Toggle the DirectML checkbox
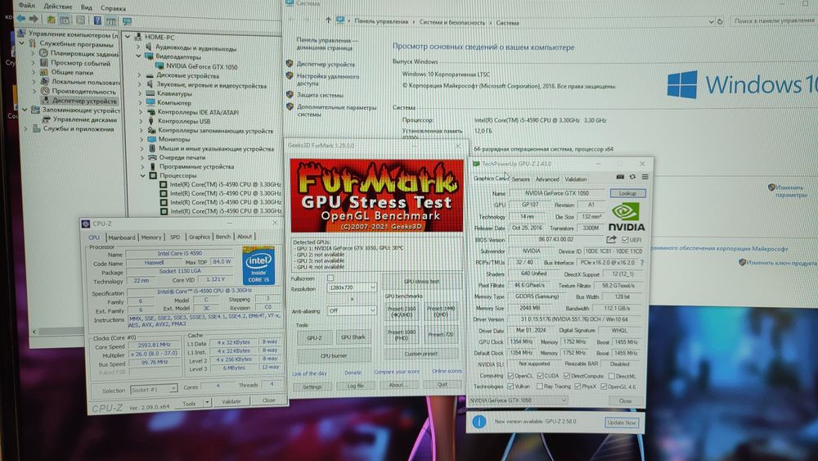This screenshot has height=461, width=818. (611, 376)
